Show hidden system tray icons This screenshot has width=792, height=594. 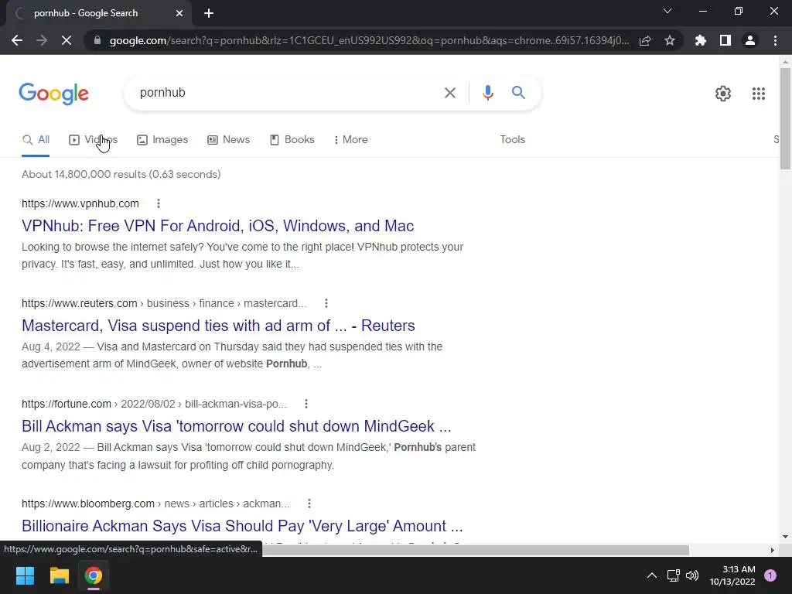pos(651,575)
